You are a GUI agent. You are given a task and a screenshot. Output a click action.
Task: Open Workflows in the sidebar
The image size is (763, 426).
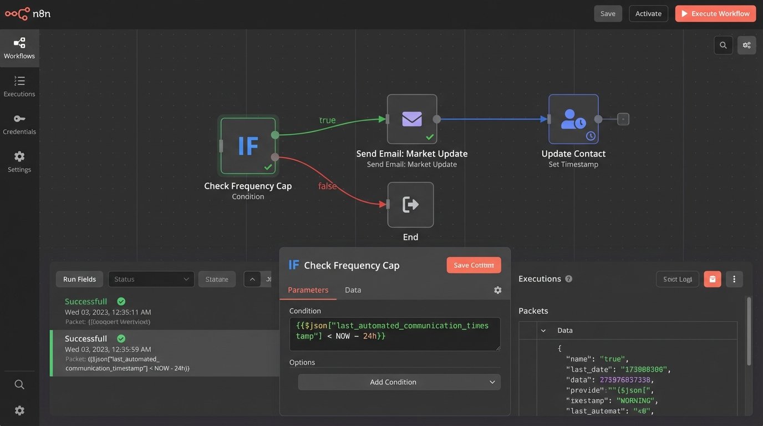pyautogui.click(x=19, y=48)
